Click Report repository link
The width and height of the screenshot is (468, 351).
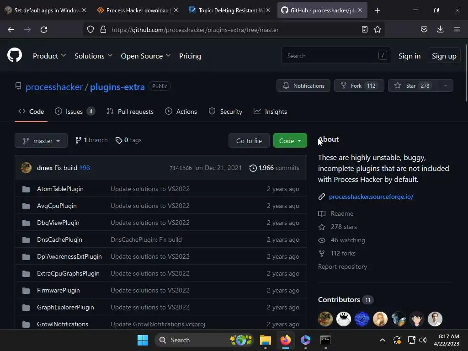pos(342,266)
